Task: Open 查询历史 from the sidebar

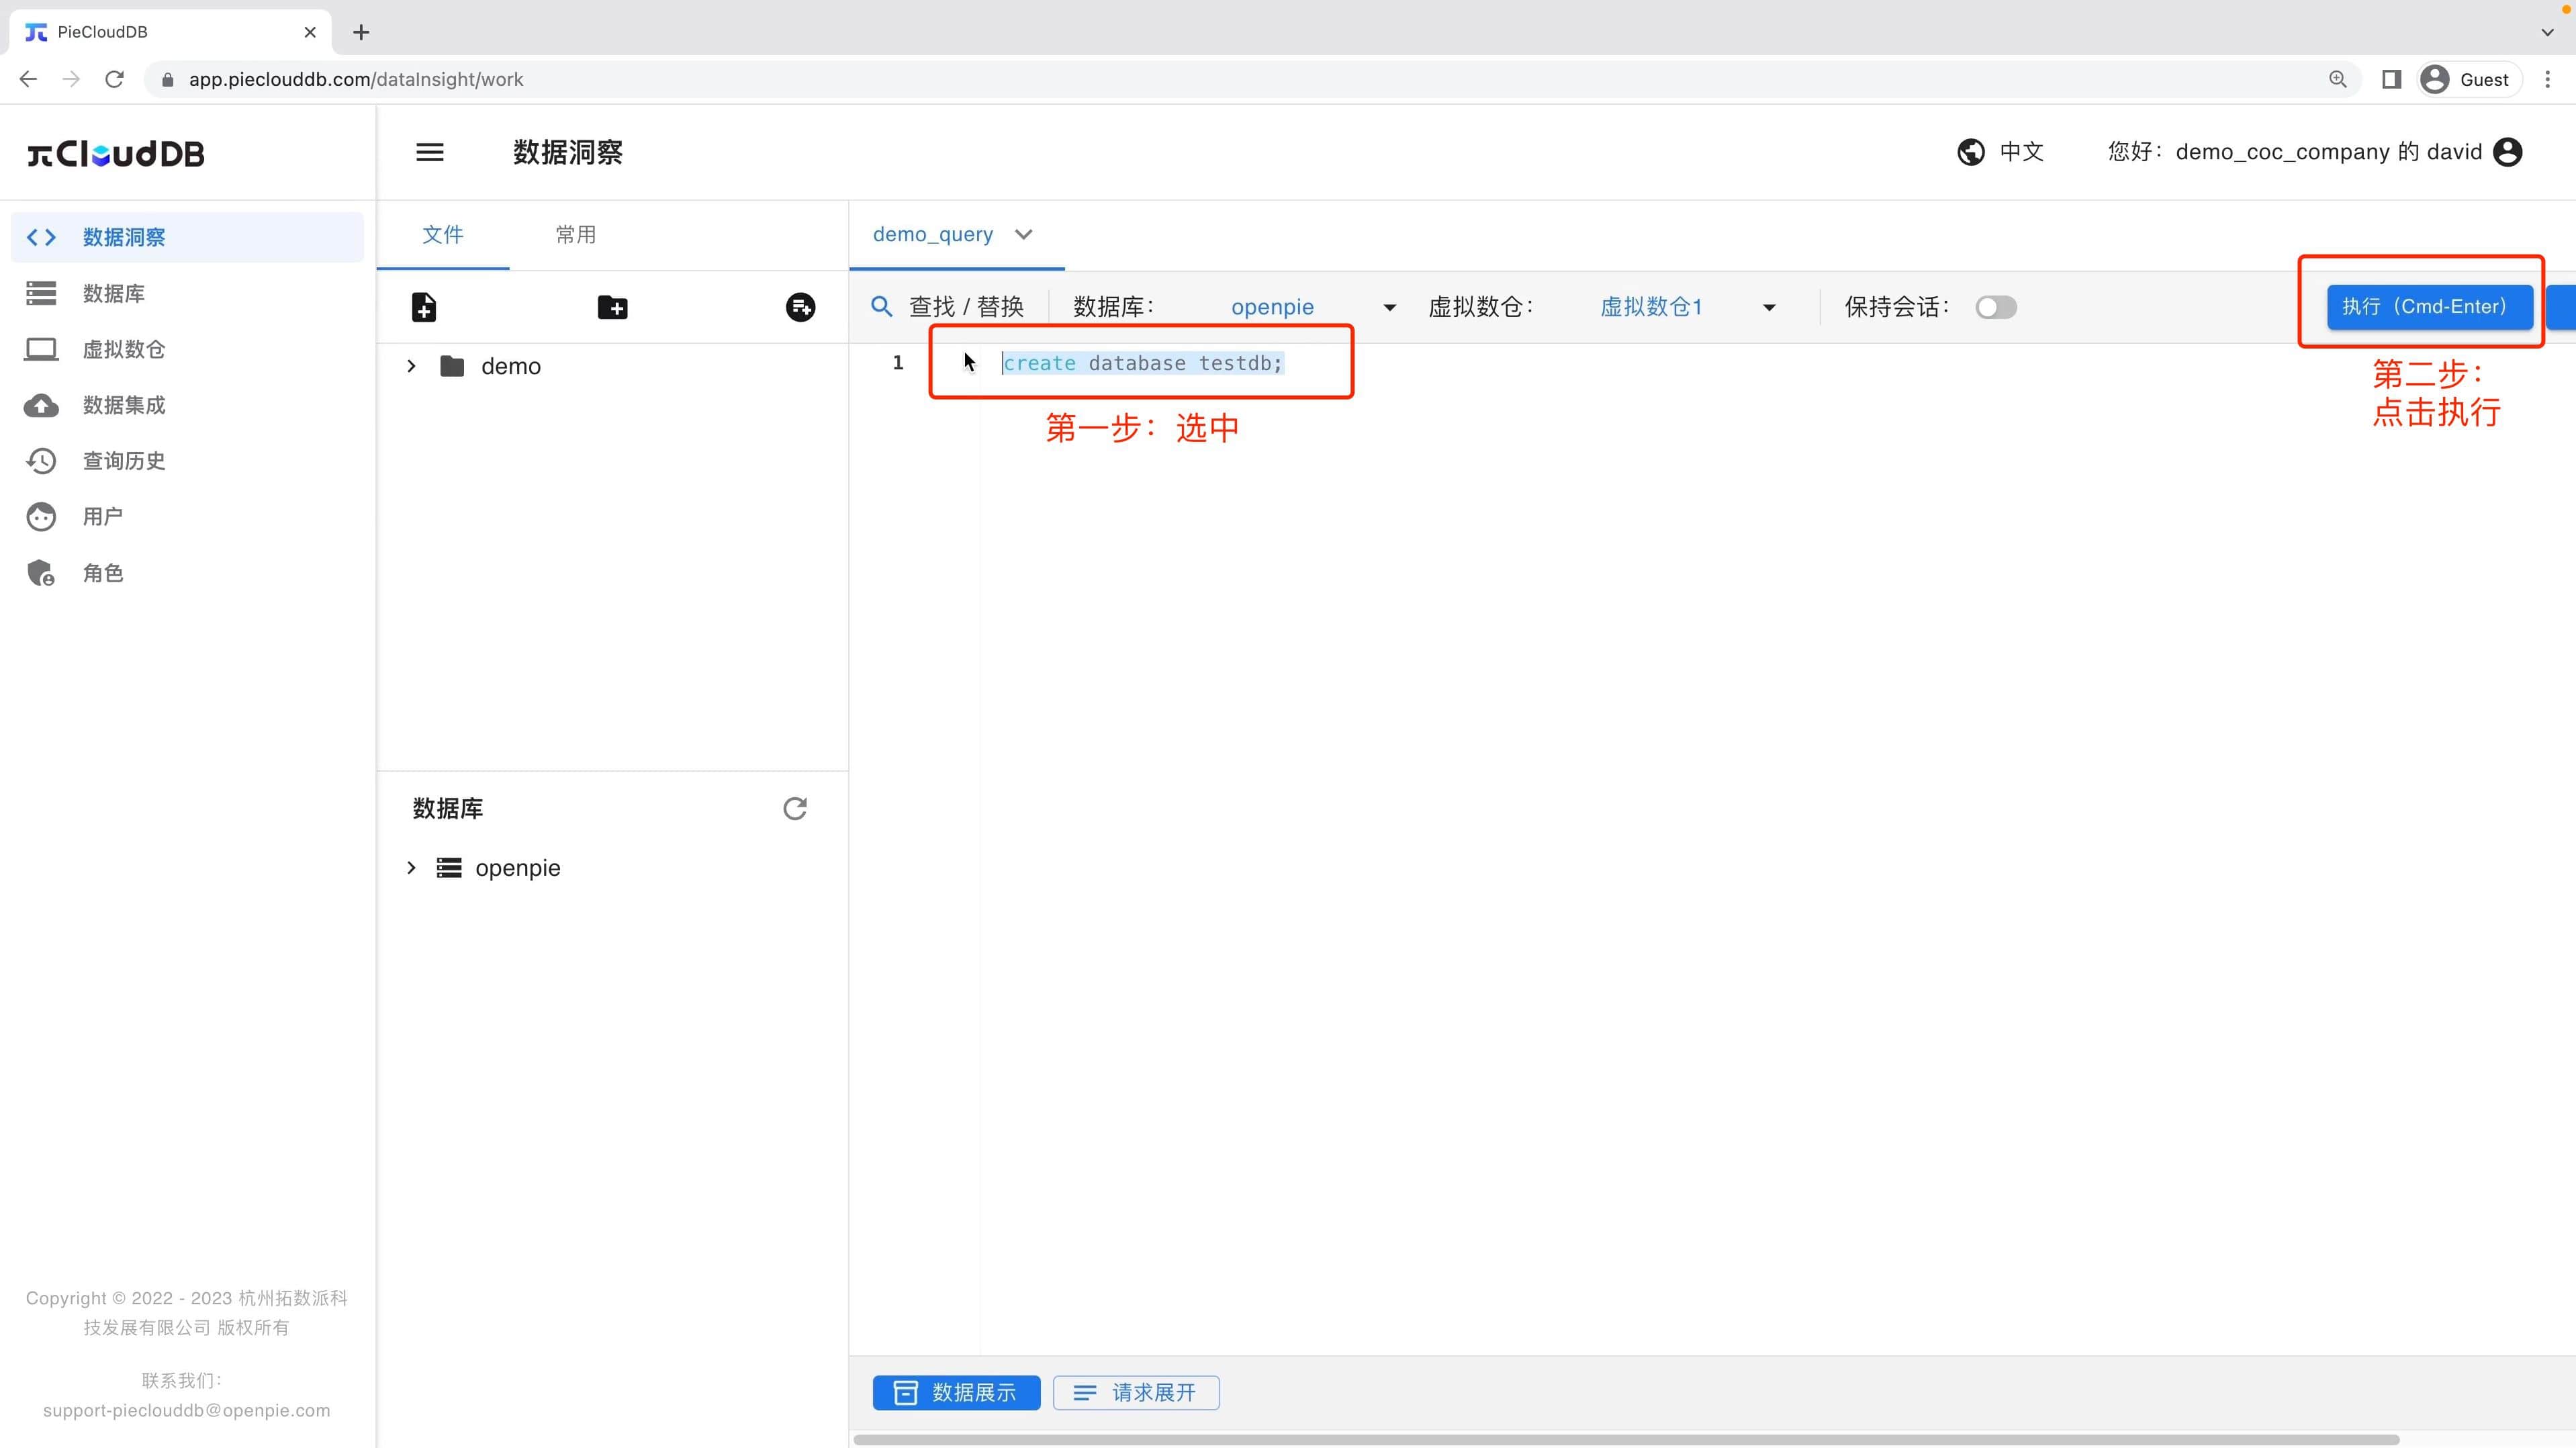Action: point(123,461)
